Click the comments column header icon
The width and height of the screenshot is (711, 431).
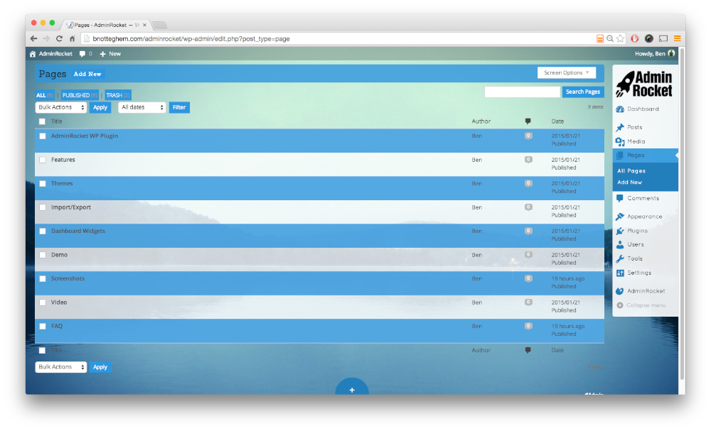click(x=528, y=121)
